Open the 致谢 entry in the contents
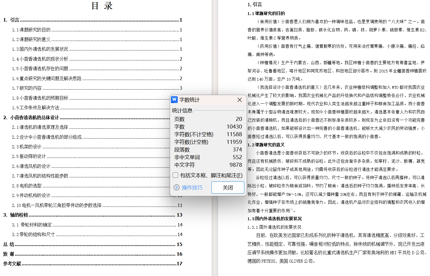The image size is (430, 276). [x=9, y=254]
